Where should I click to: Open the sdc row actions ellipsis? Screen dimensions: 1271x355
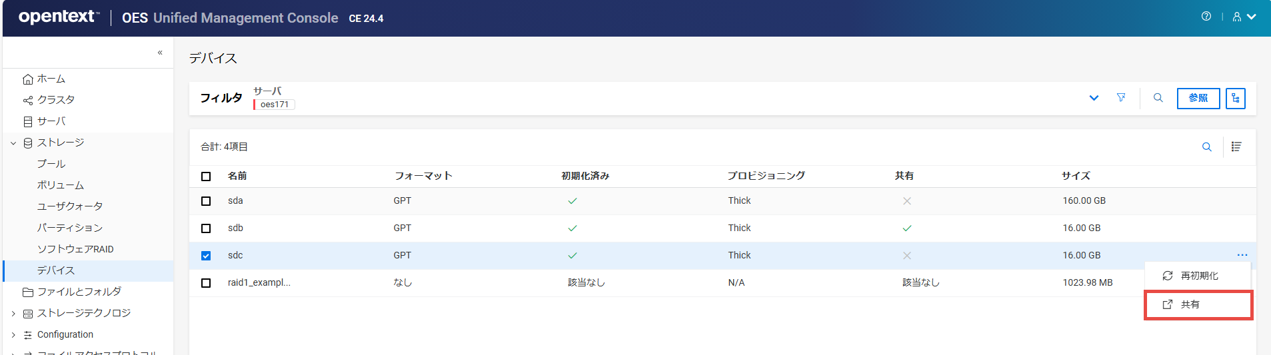(x=1242, y=255)
